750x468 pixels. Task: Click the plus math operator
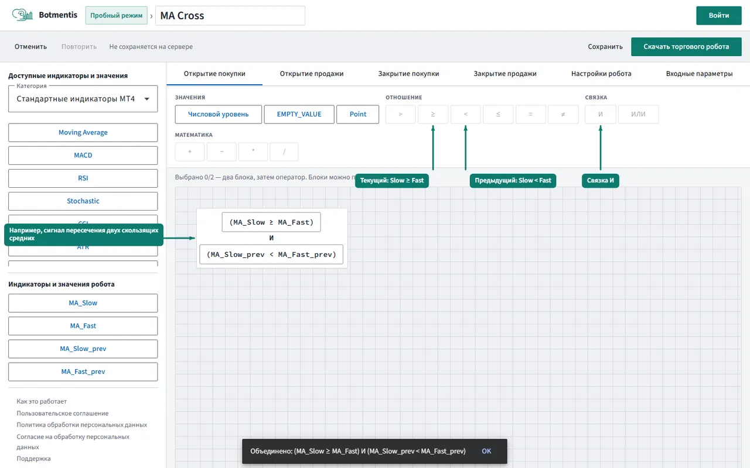tap(190, 152)
